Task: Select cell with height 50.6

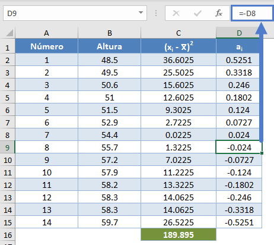Action: click(x=110, y=85)
